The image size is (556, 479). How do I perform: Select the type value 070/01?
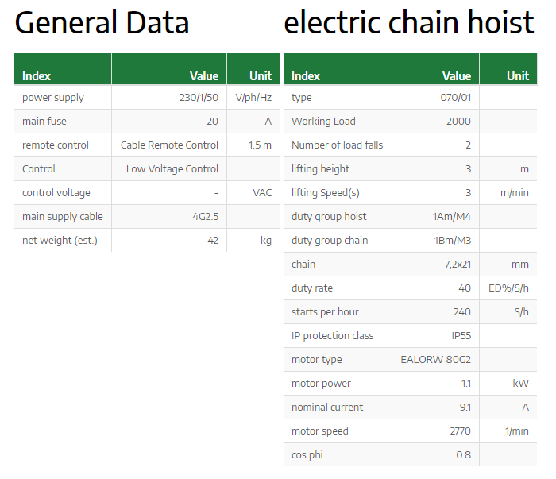(x=456, y=97)
